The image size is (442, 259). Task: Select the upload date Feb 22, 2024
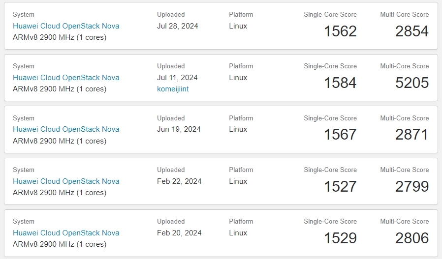179,181
